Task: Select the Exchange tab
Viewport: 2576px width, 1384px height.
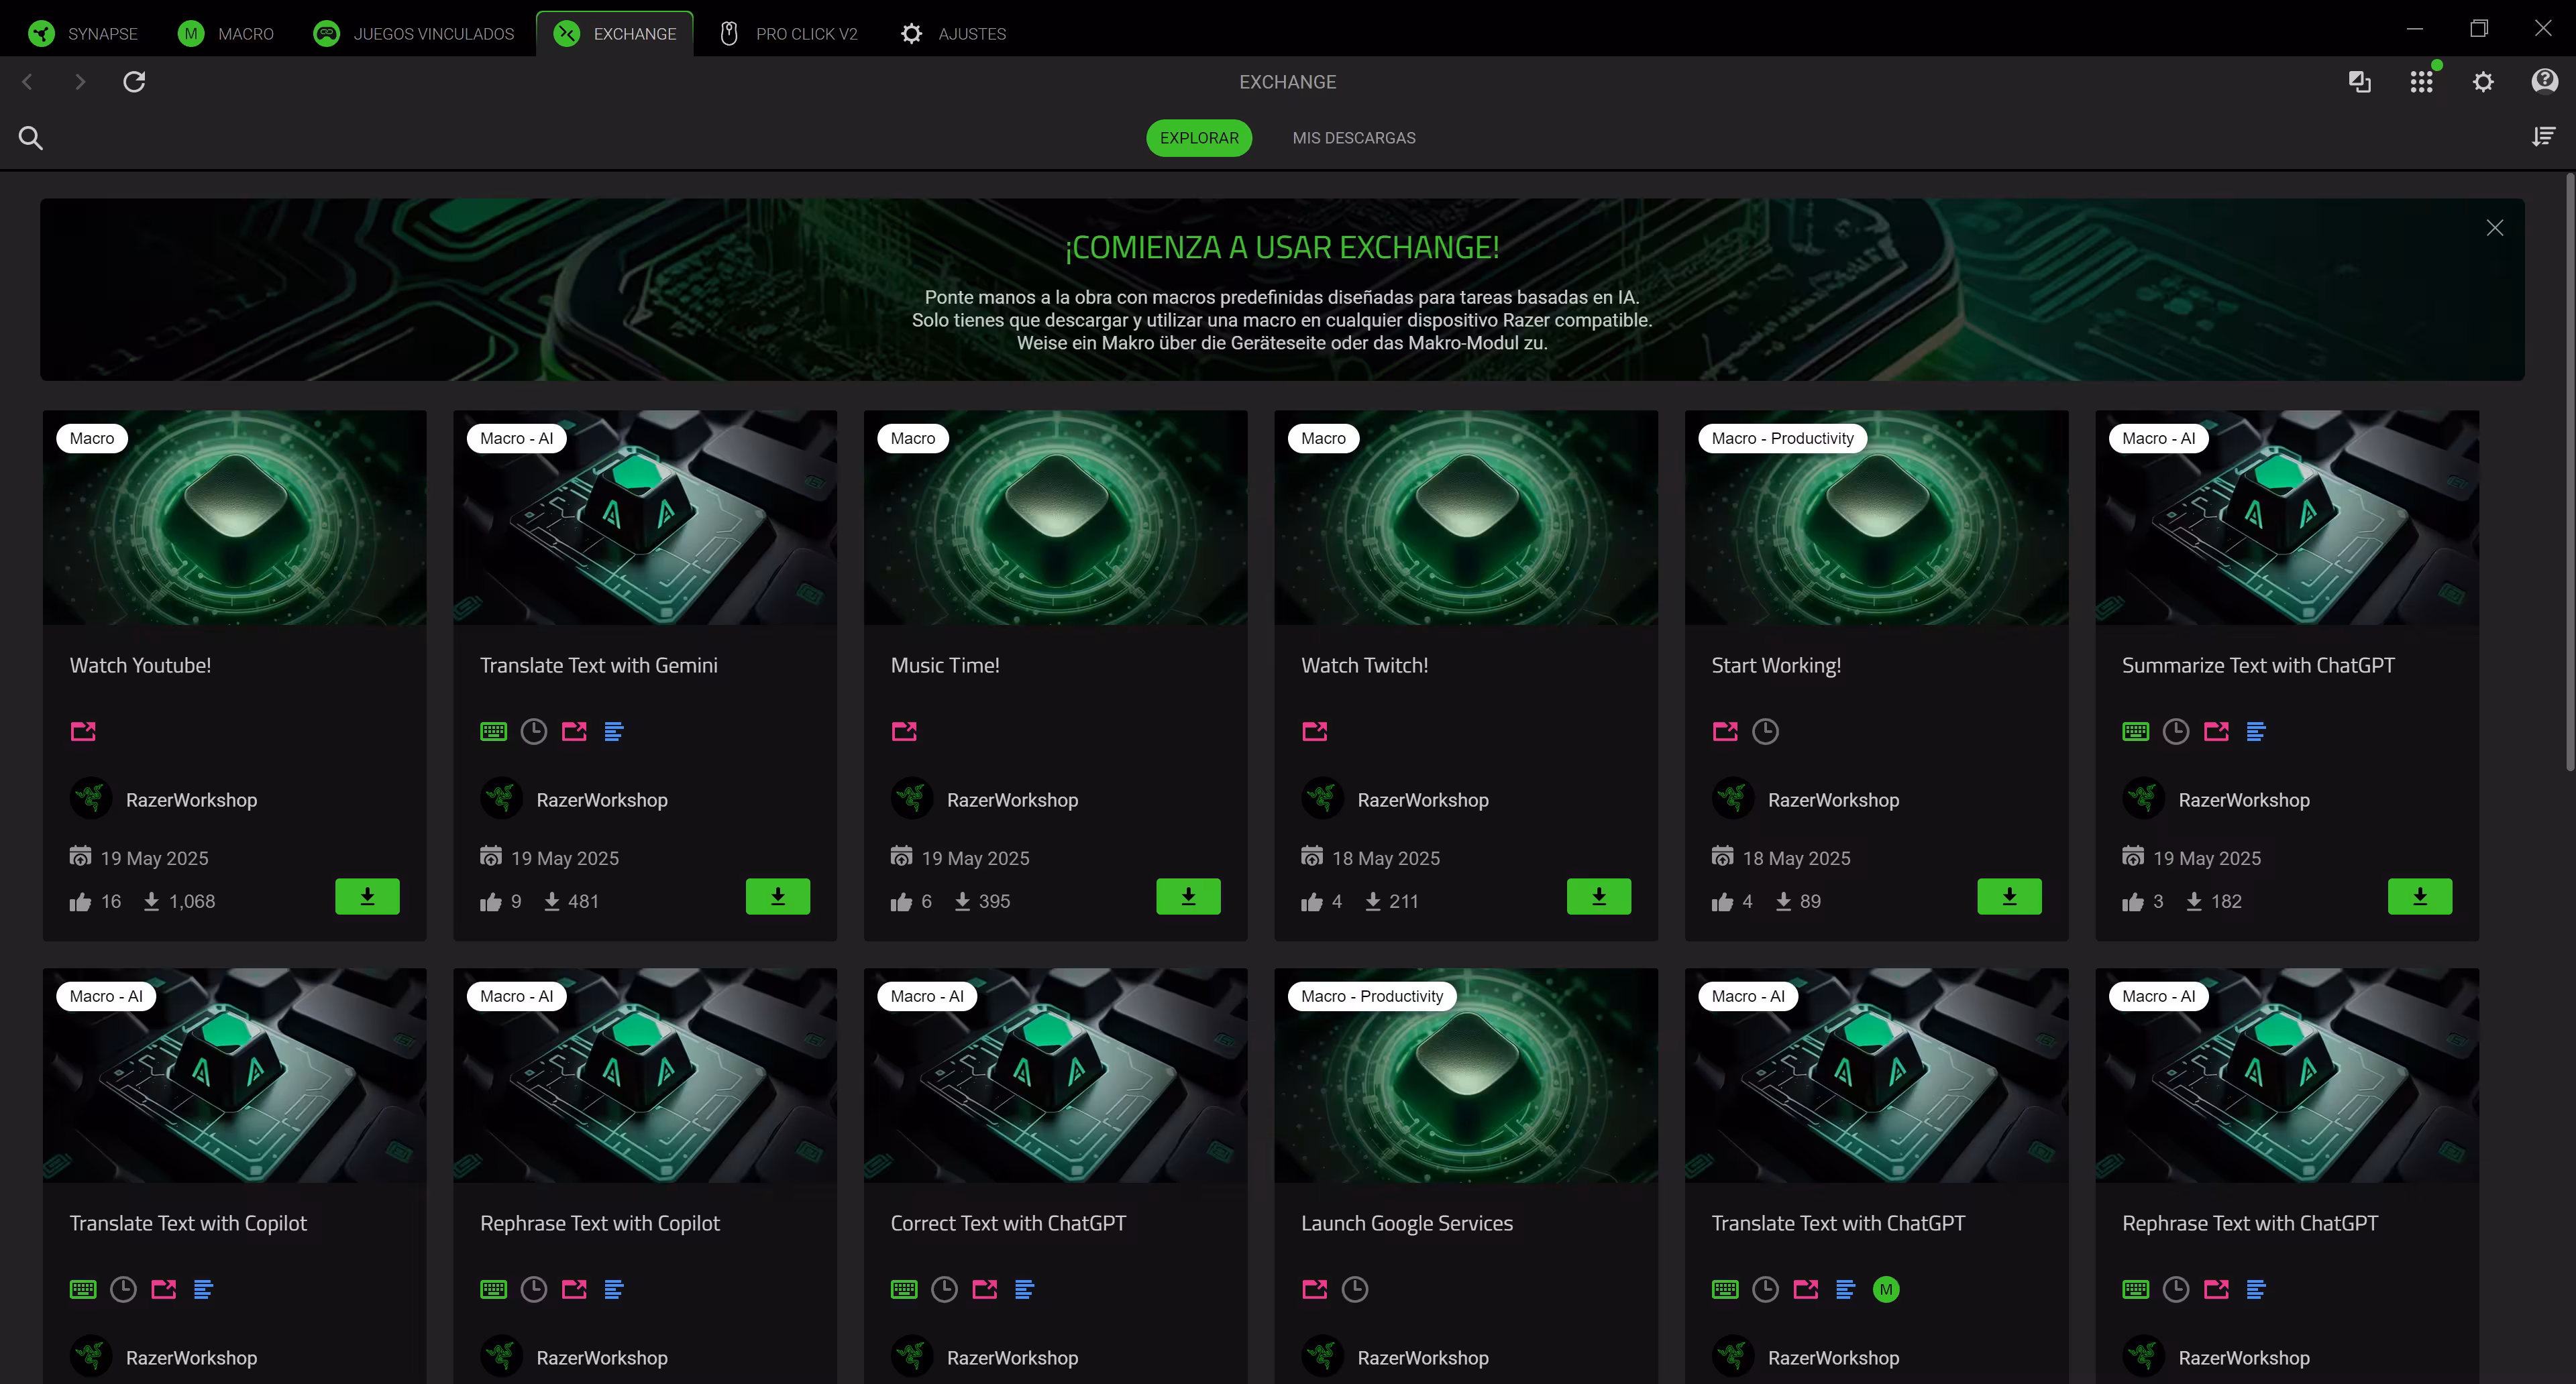Action: pos(615,33)
